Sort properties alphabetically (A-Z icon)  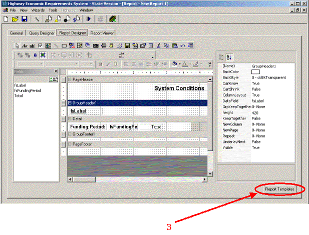(x=229, y=57)
